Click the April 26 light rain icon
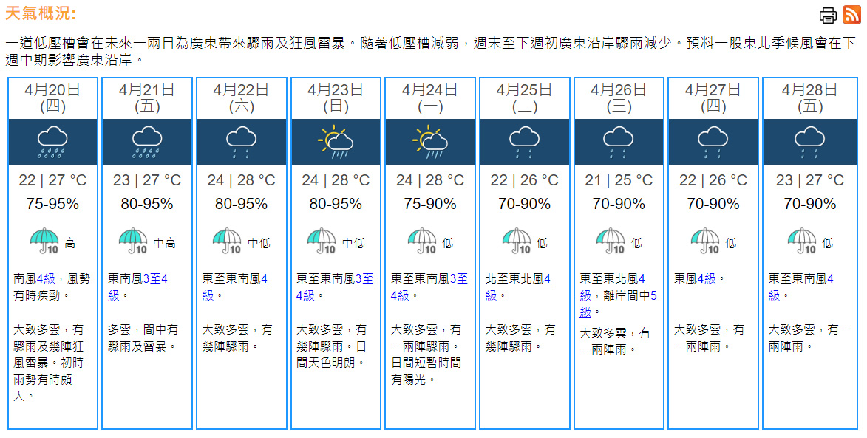867x438 pixels. [619, 142]
